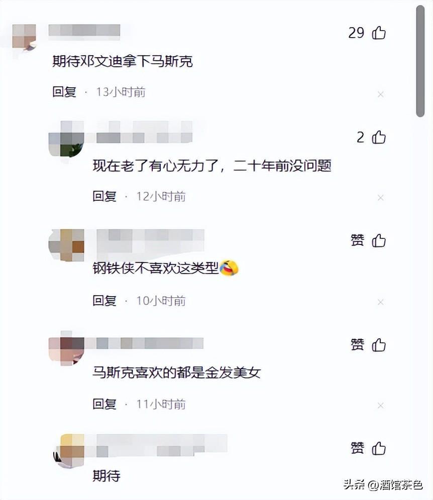This screenshot has width=433, height=500.
Task: Open avatar of the top commenter
Action: coord(24,37)
